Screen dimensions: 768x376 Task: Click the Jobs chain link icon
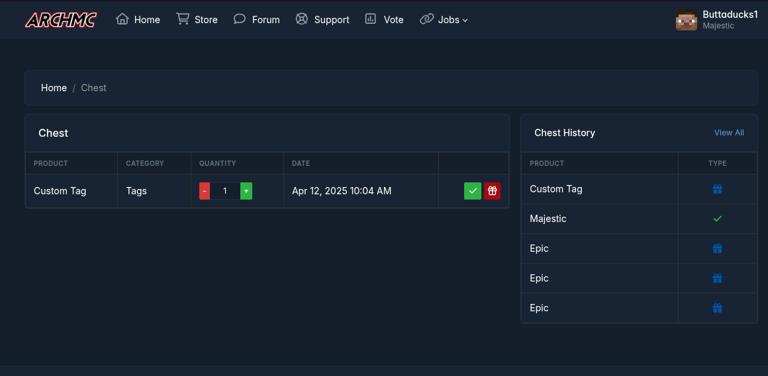click(426, 19)
